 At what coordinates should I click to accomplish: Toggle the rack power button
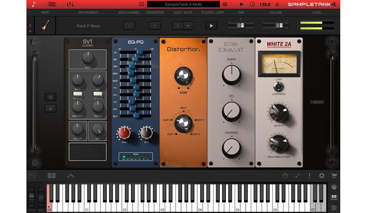pos(51,97)
